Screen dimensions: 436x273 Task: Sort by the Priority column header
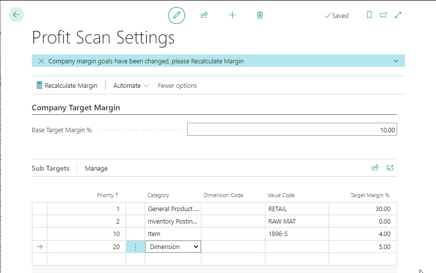pos(107,195)
